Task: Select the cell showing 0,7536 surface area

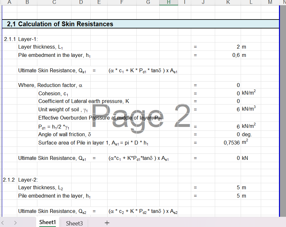Action: click(x=228, y=143)
